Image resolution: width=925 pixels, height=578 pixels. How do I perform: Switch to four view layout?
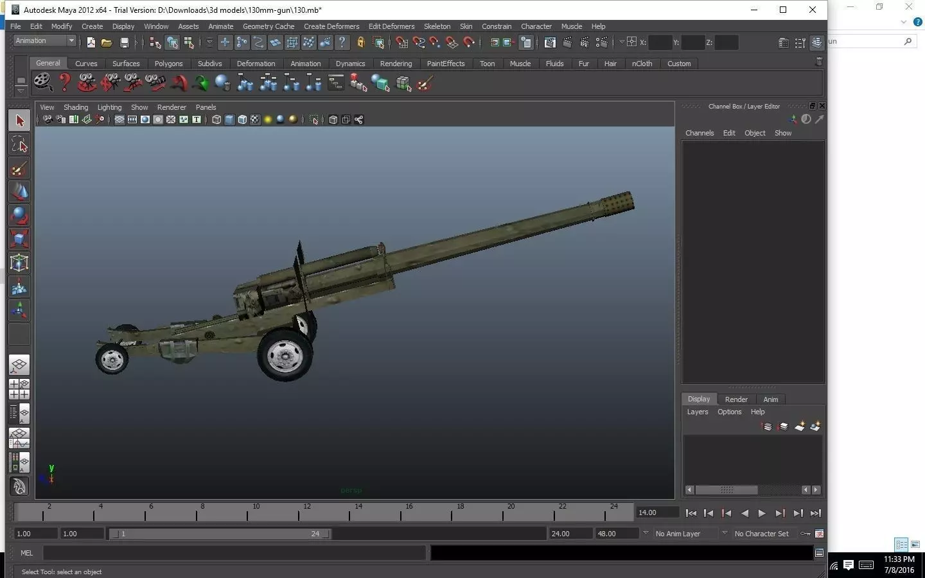point(19,390)
